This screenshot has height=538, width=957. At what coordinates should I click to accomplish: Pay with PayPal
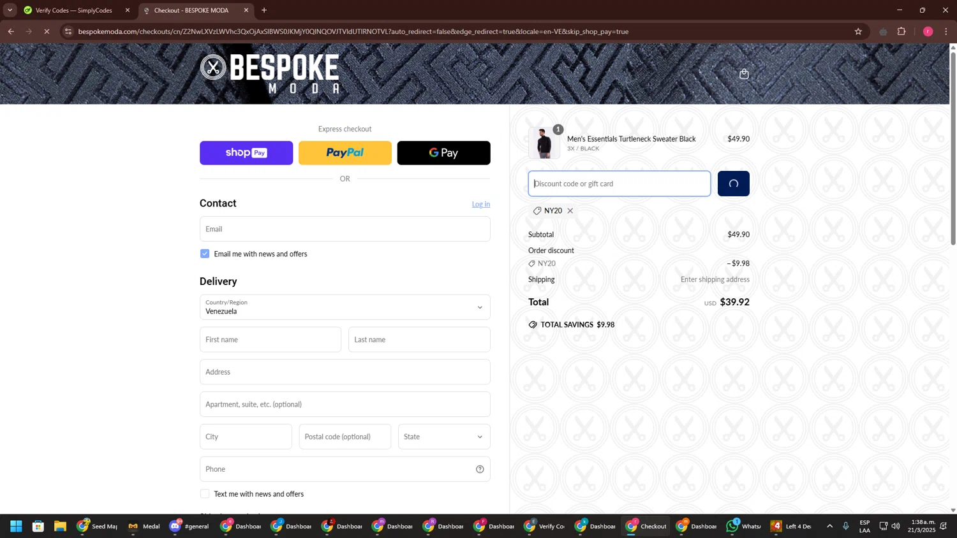(345, 153)
